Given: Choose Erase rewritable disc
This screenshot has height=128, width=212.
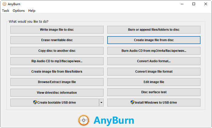Looking at the screenshot, I should click(57, 40).
